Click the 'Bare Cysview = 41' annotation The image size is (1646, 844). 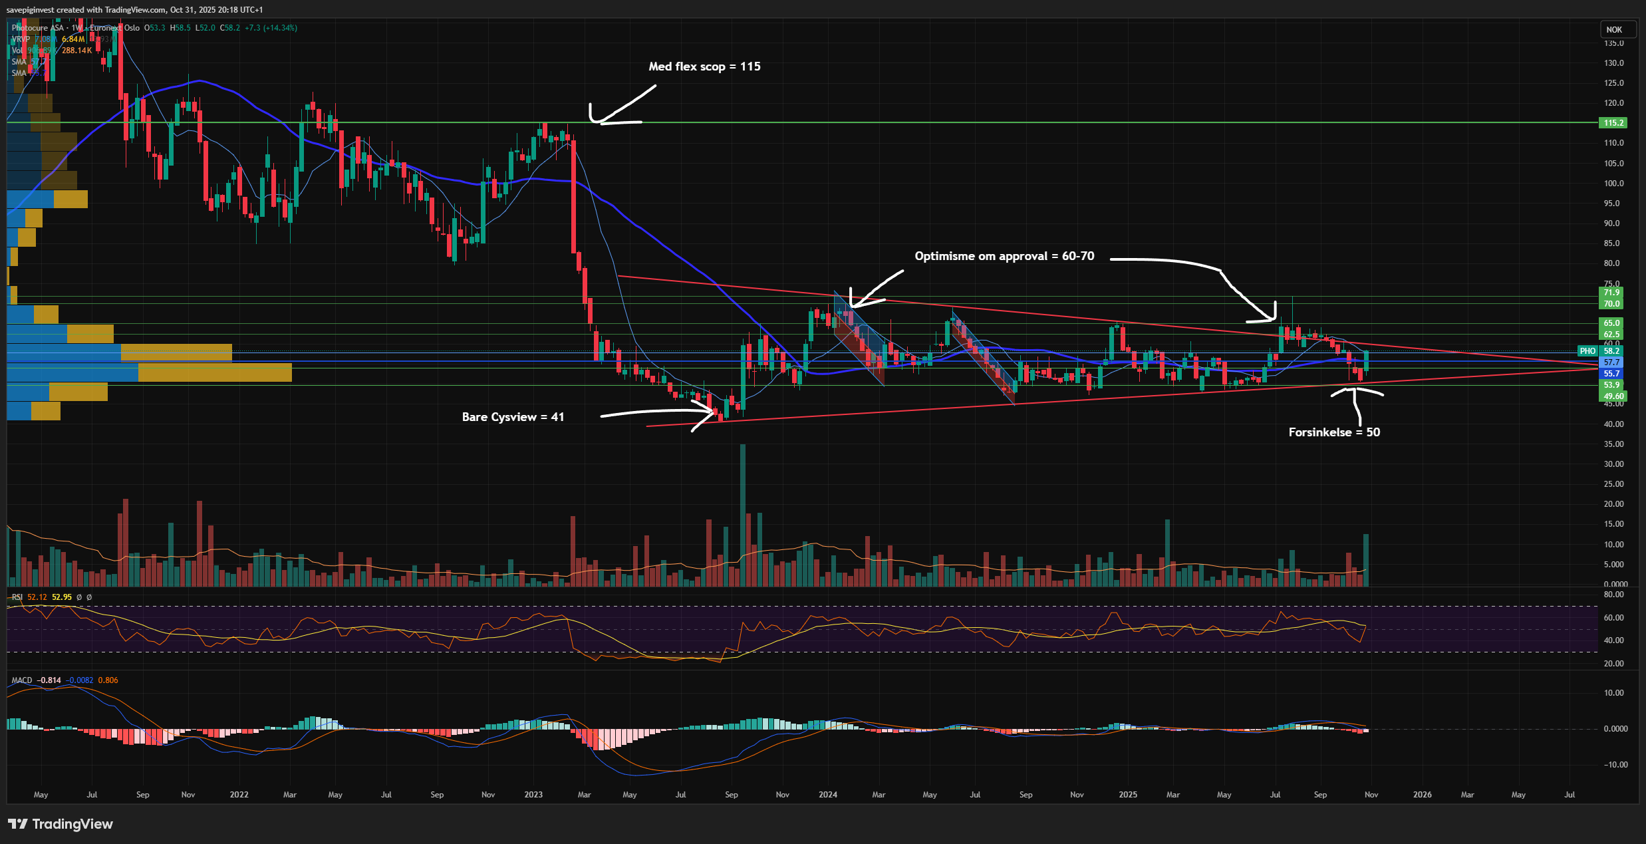click(x=513, y=417)
